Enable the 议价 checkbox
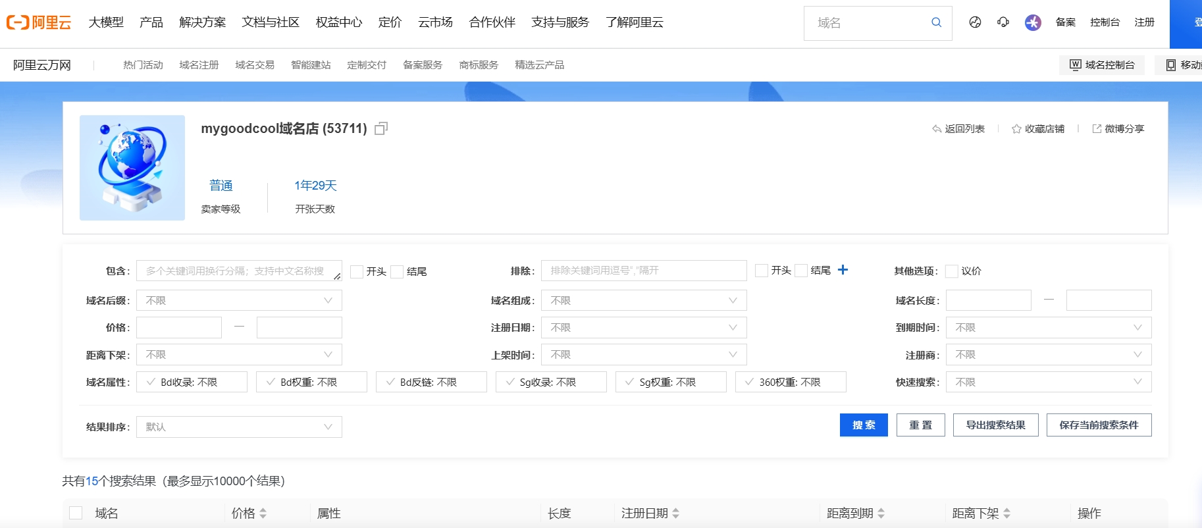This screenshot has height=528, width=1202. (951, 271)
